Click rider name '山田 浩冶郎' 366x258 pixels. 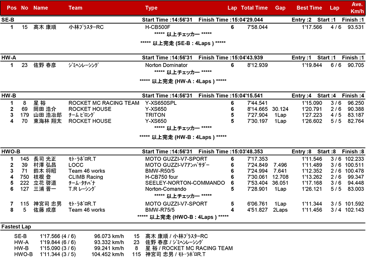pyautogui.click(x=48, y=115)
